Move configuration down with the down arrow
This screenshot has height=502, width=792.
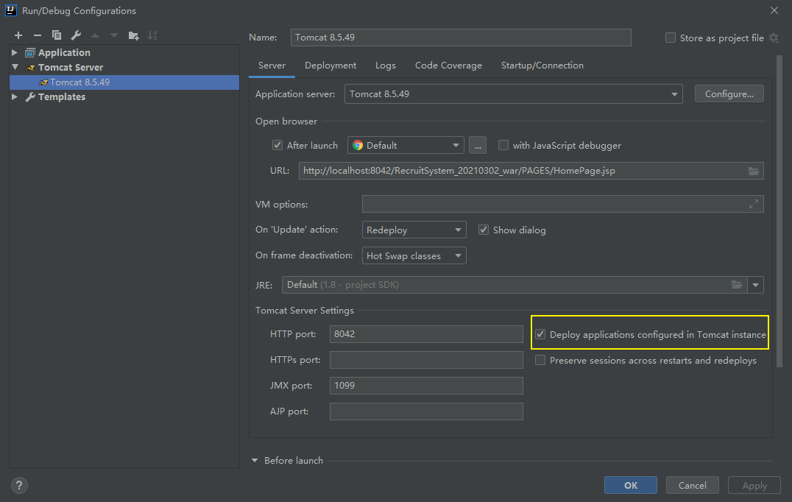pos(114,35)
